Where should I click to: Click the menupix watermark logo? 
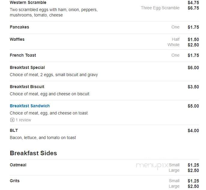tap(152, 166)
